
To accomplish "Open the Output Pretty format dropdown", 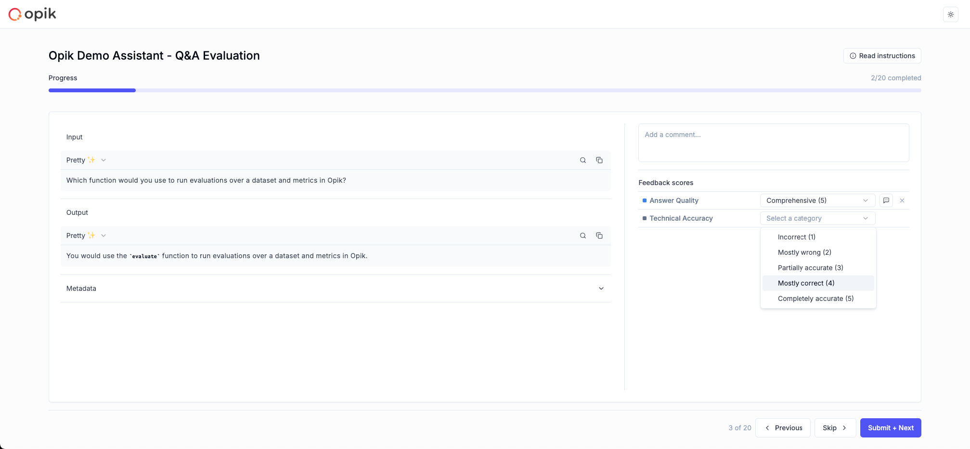I will [x=86, y=236].
